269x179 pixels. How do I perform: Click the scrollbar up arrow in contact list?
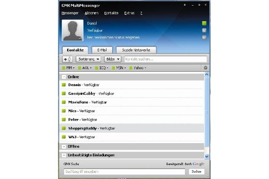[207, 74]
